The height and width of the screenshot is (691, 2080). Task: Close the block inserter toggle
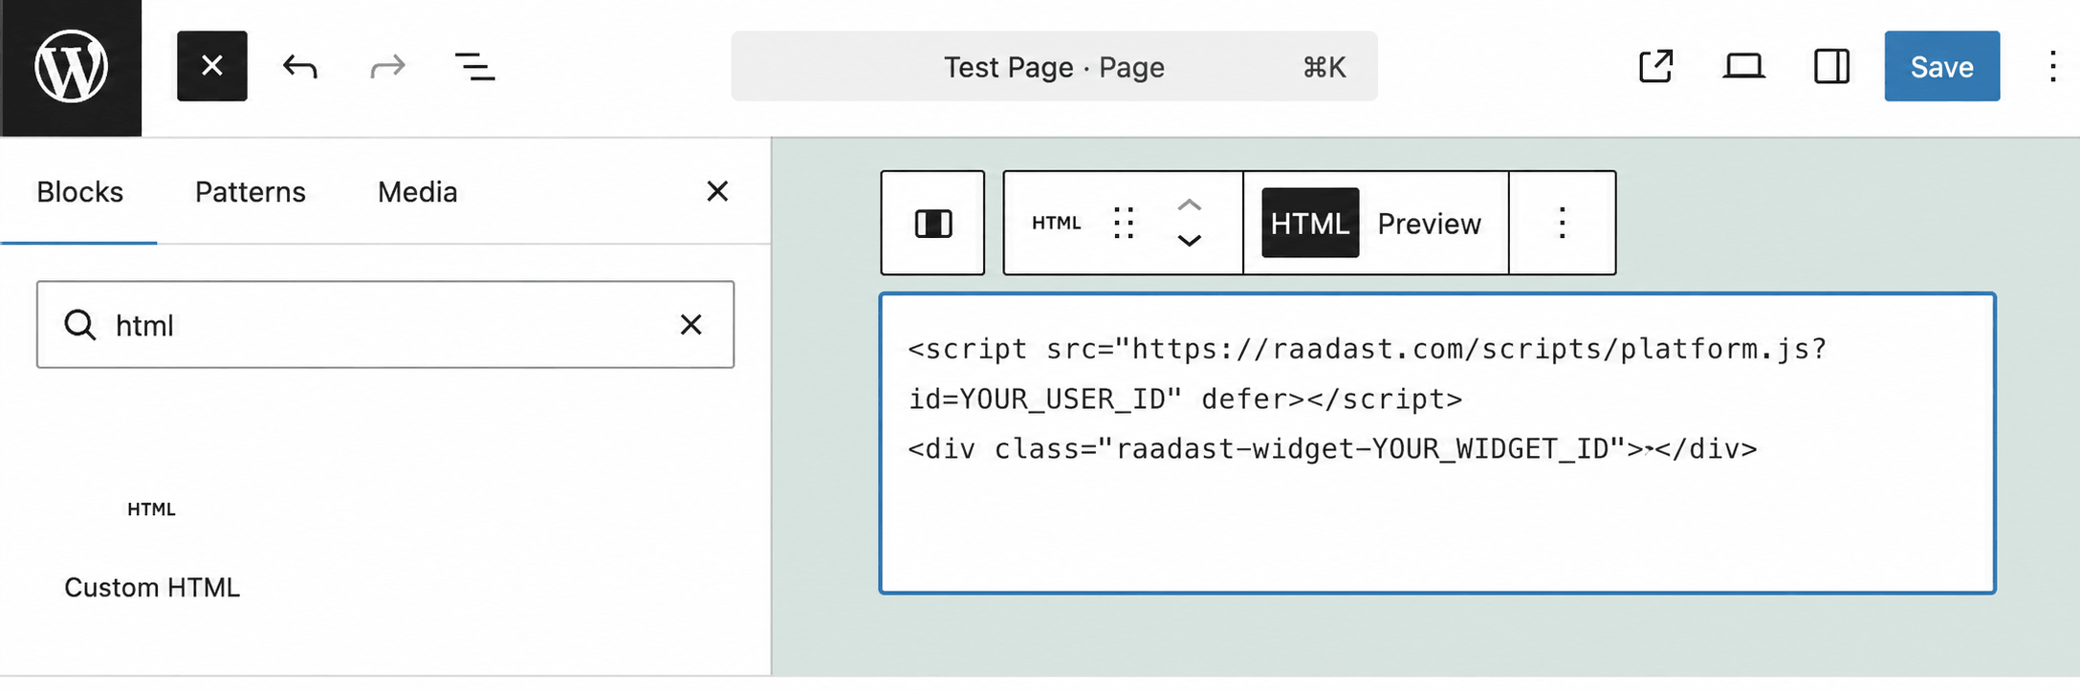[x=212, y=66]
